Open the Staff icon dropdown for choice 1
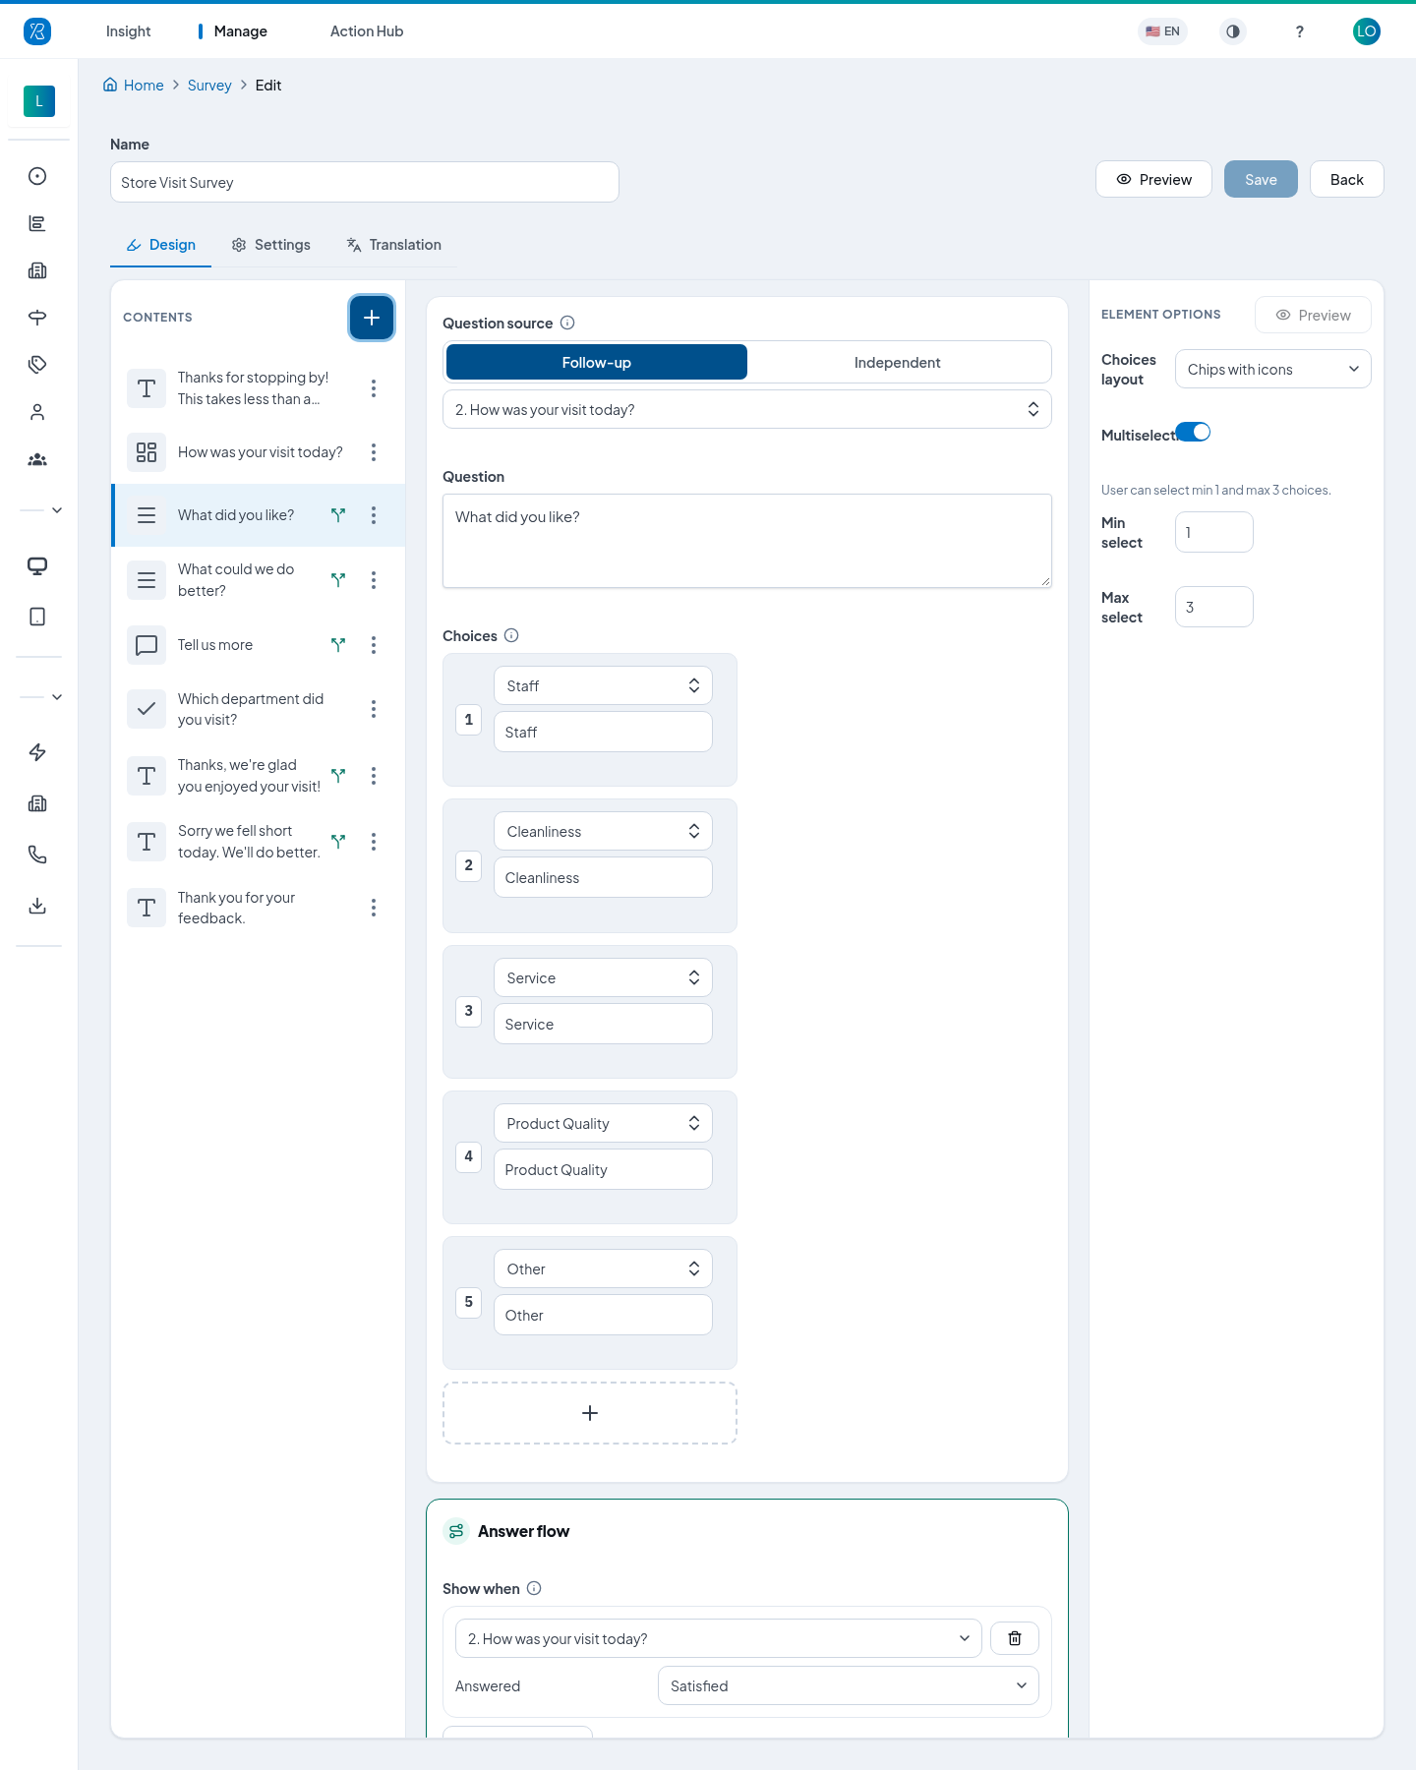 (x=603, y=685)
